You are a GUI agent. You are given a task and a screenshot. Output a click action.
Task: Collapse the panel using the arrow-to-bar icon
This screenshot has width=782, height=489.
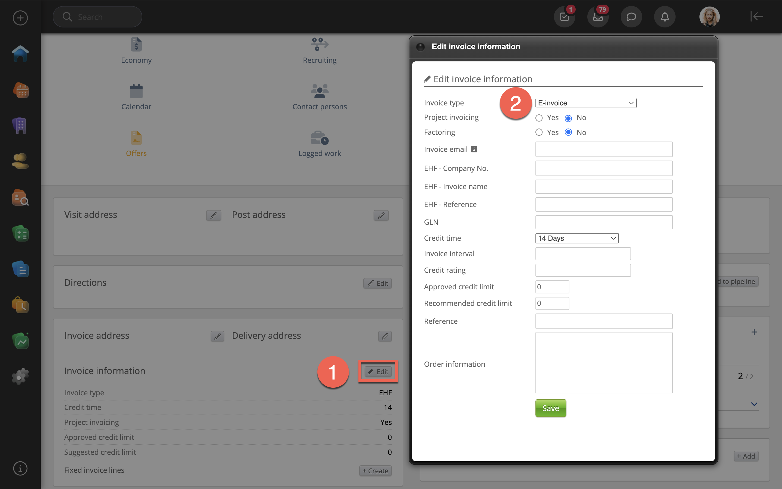(756, 16)
